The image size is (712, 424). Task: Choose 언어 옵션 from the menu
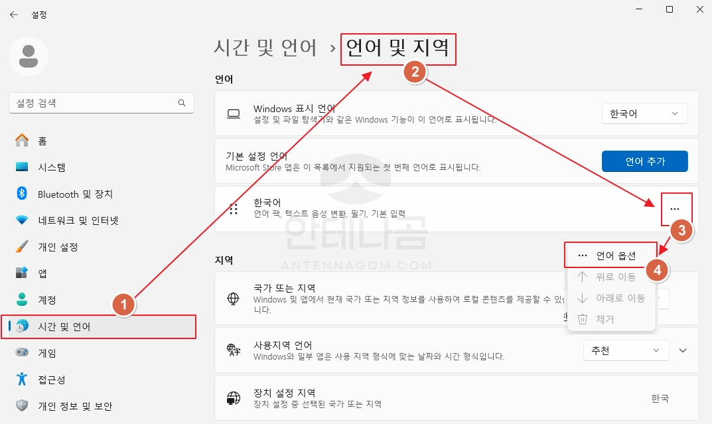(611, 255)
